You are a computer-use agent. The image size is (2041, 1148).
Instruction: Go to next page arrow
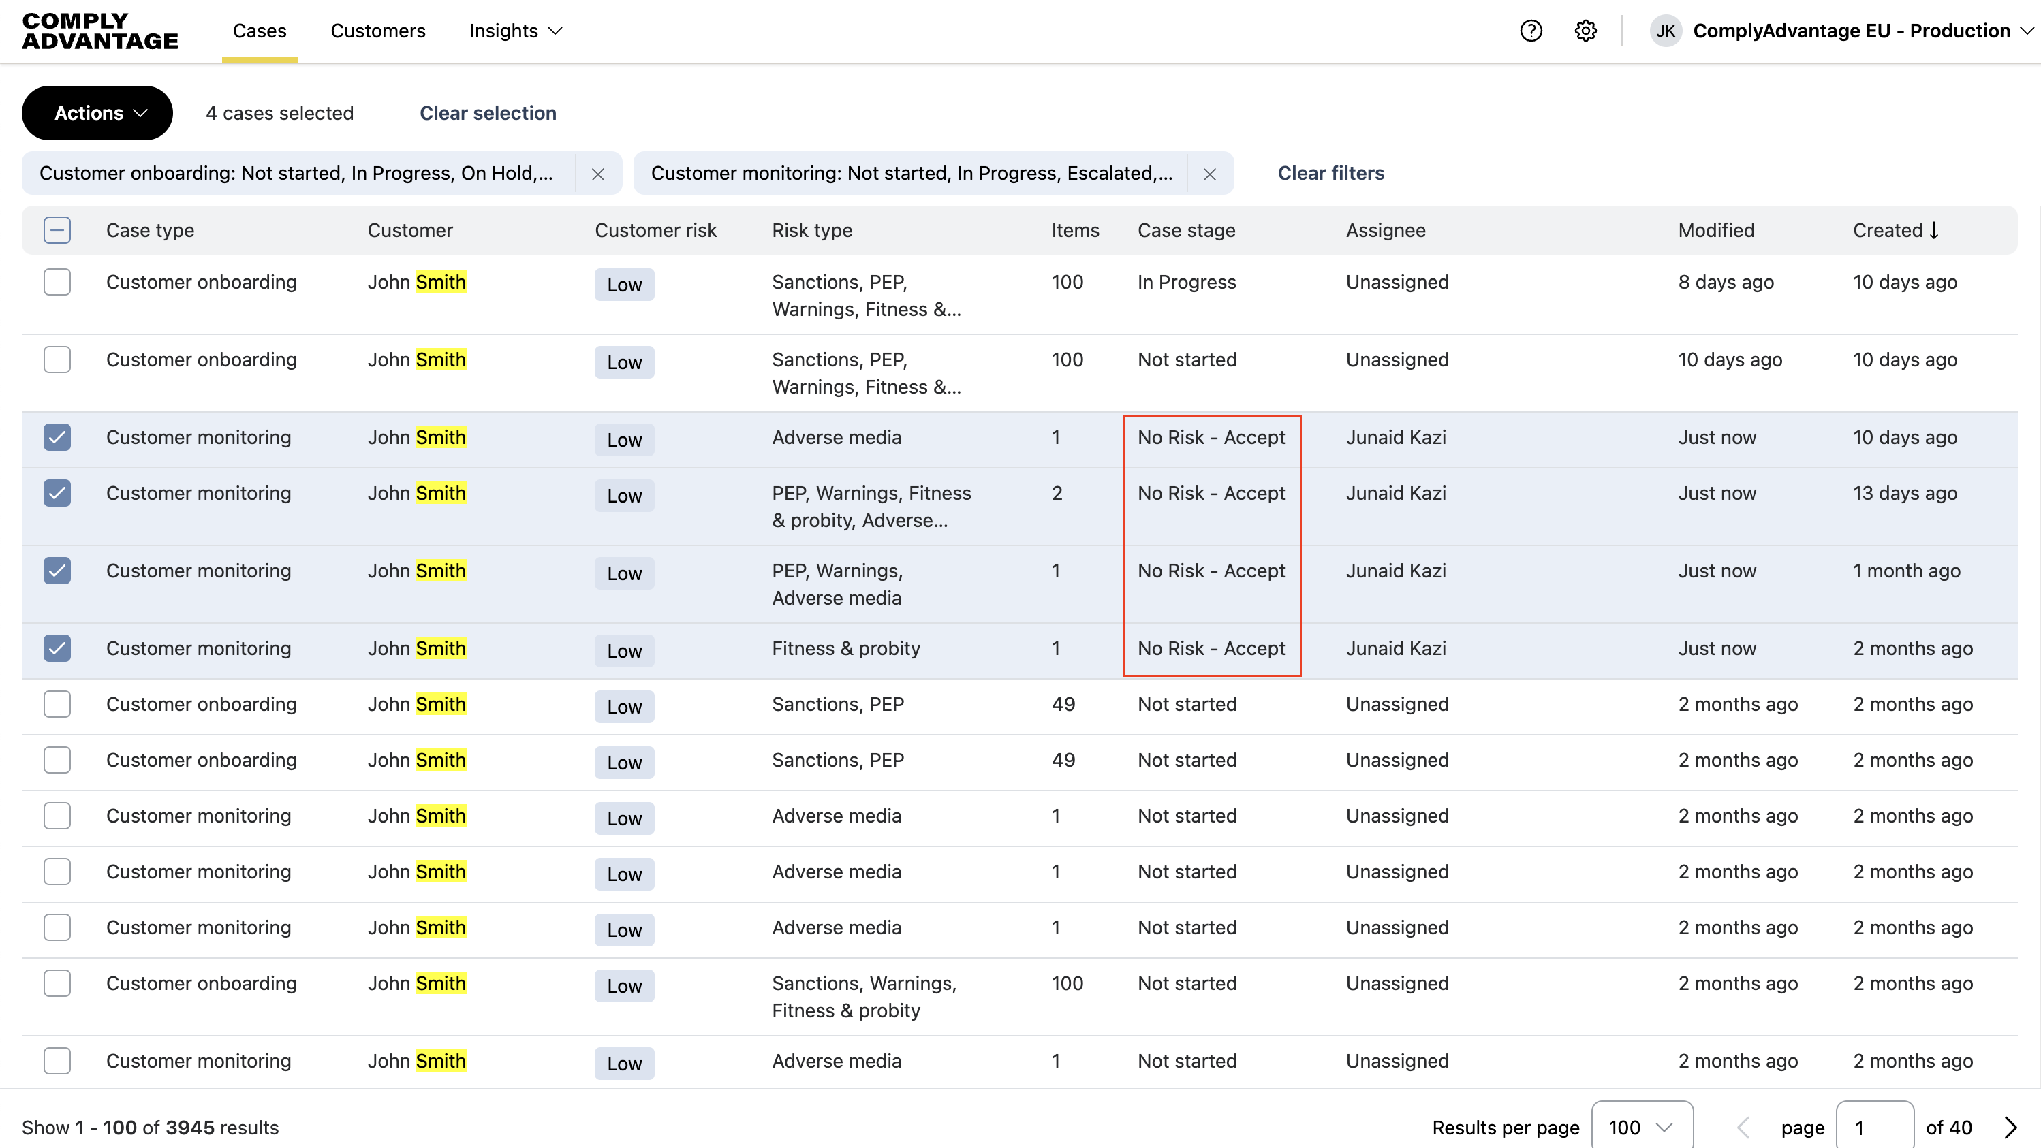tap(2010, 1127)
